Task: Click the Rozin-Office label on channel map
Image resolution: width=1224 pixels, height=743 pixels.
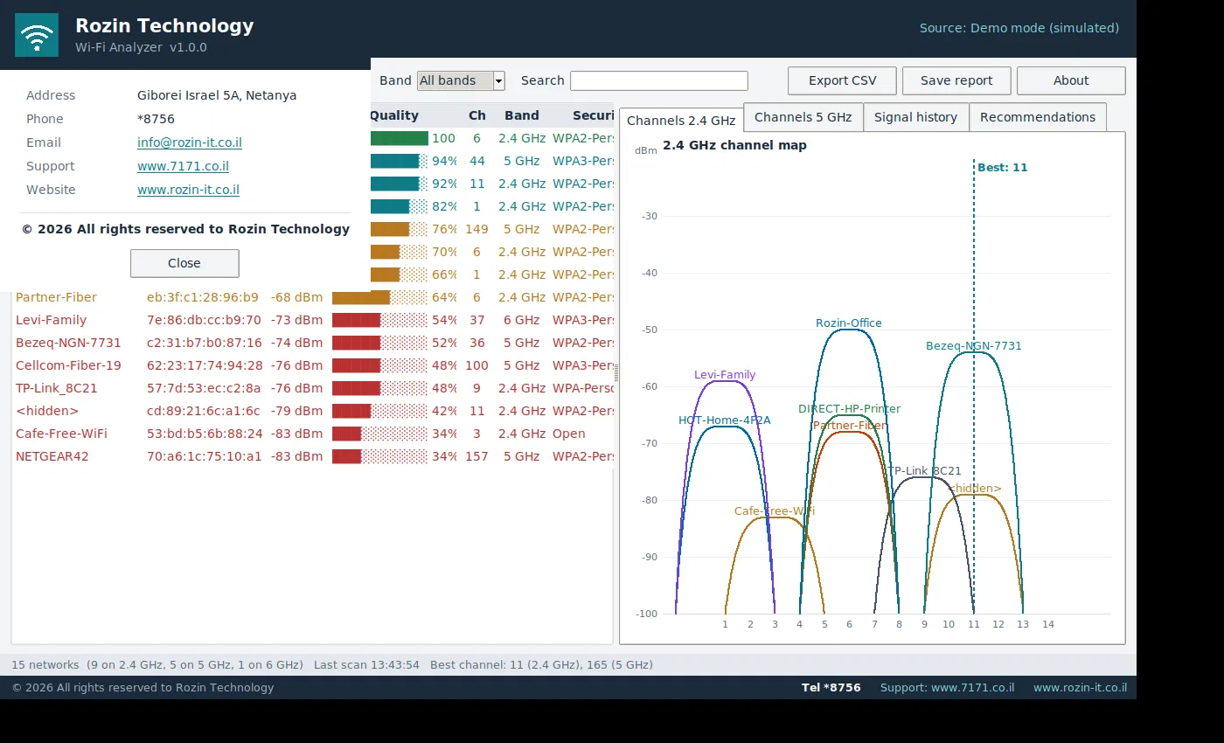Action: (x=849, y=323)
